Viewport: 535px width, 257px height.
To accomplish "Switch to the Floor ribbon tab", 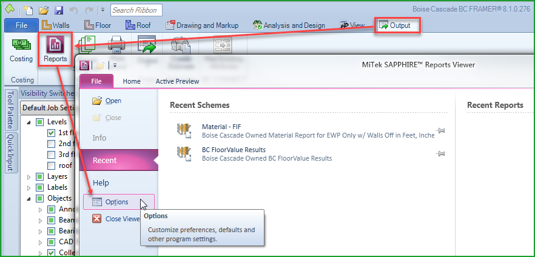I will 98,25.
